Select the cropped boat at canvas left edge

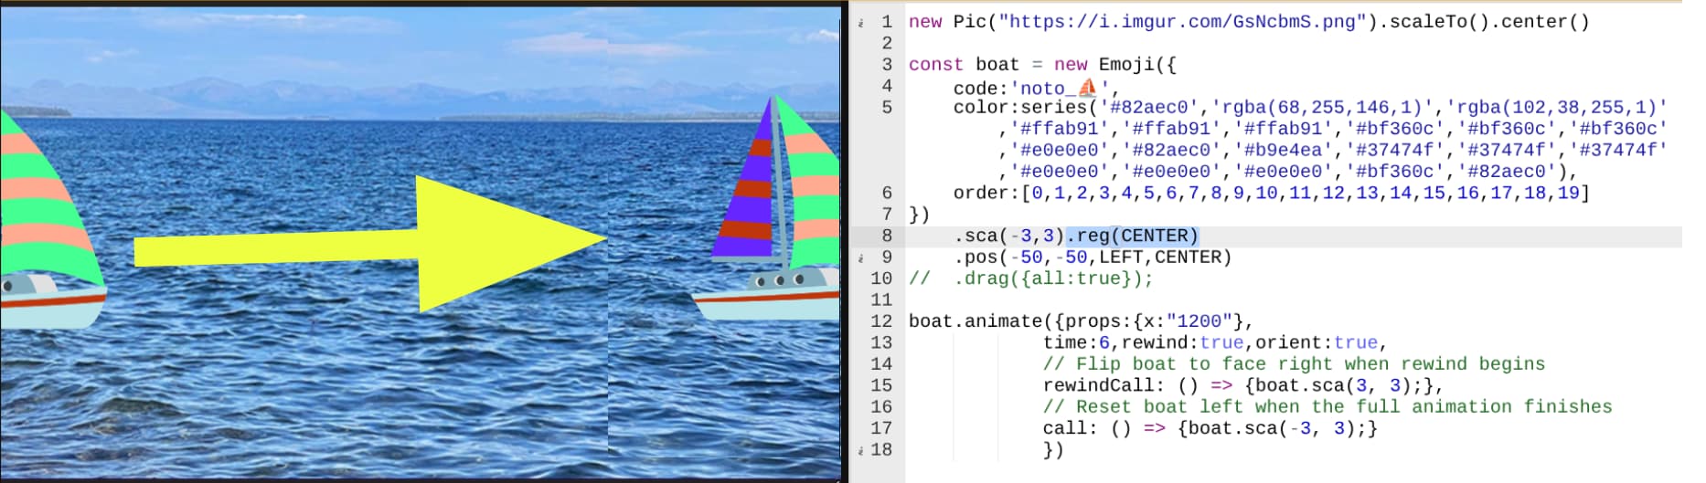(50, 219)
